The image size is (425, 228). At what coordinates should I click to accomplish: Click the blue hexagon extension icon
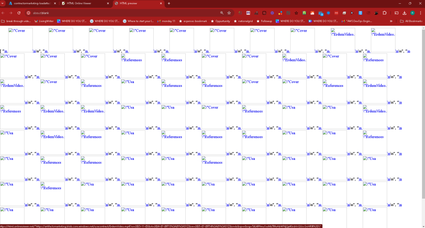pos(328,13)
